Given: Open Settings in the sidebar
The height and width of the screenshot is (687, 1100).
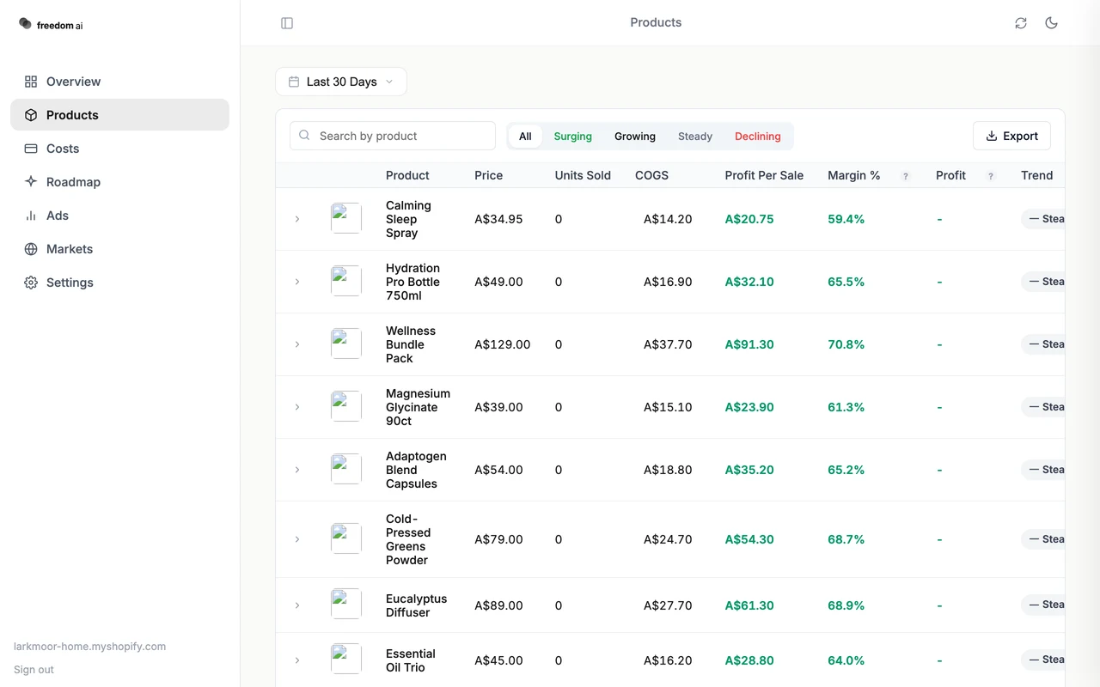Looking at the screenshot, I should [119, 283].
